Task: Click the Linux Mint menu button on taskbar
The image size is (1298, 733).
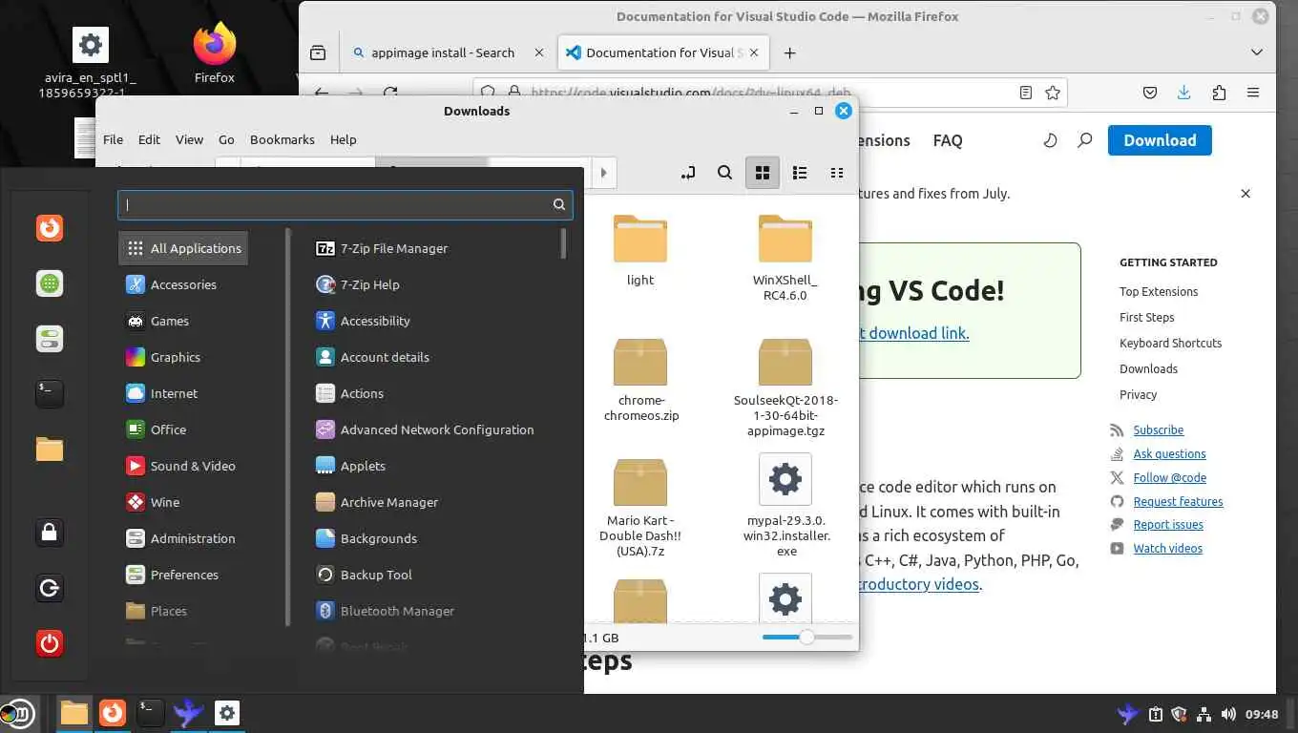Action: [17, 713]
